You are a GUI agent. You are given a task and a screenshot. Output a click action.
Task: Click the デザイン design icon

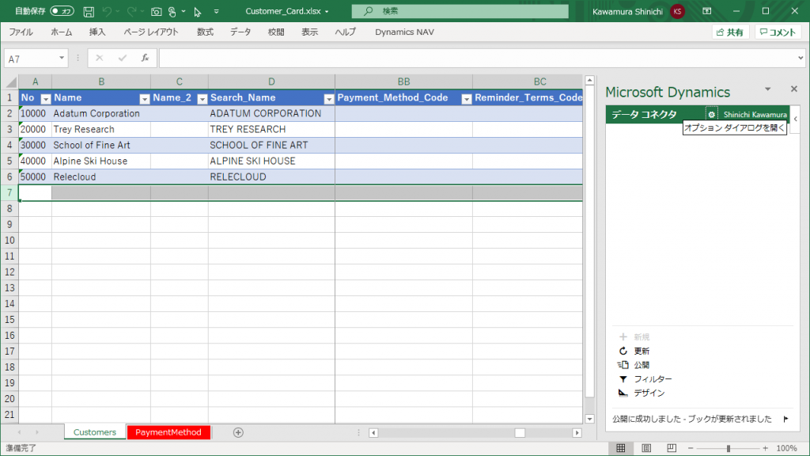point(623,393)
